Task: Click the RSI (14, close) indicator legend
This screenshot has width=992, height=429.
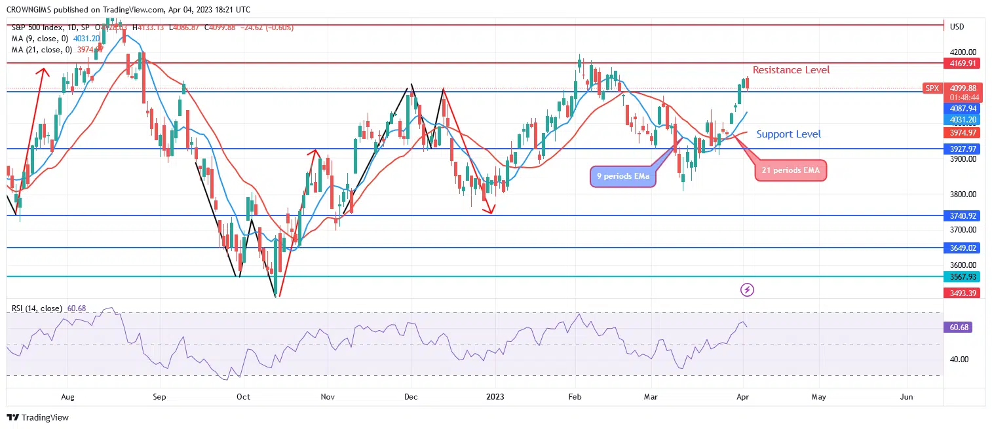Action: click(37, 308)
